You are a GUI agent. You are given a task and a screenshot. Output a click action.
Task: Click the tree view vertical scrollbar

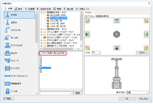pyautogui.click(x=81, y=29)
